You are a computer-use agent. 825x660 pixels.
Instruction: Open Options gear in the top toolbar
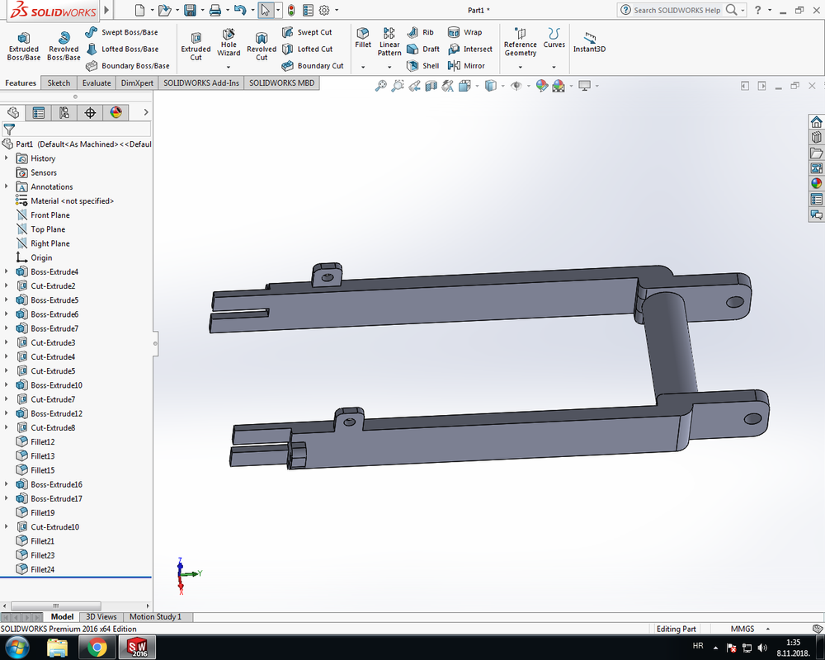tap(324, 10)
